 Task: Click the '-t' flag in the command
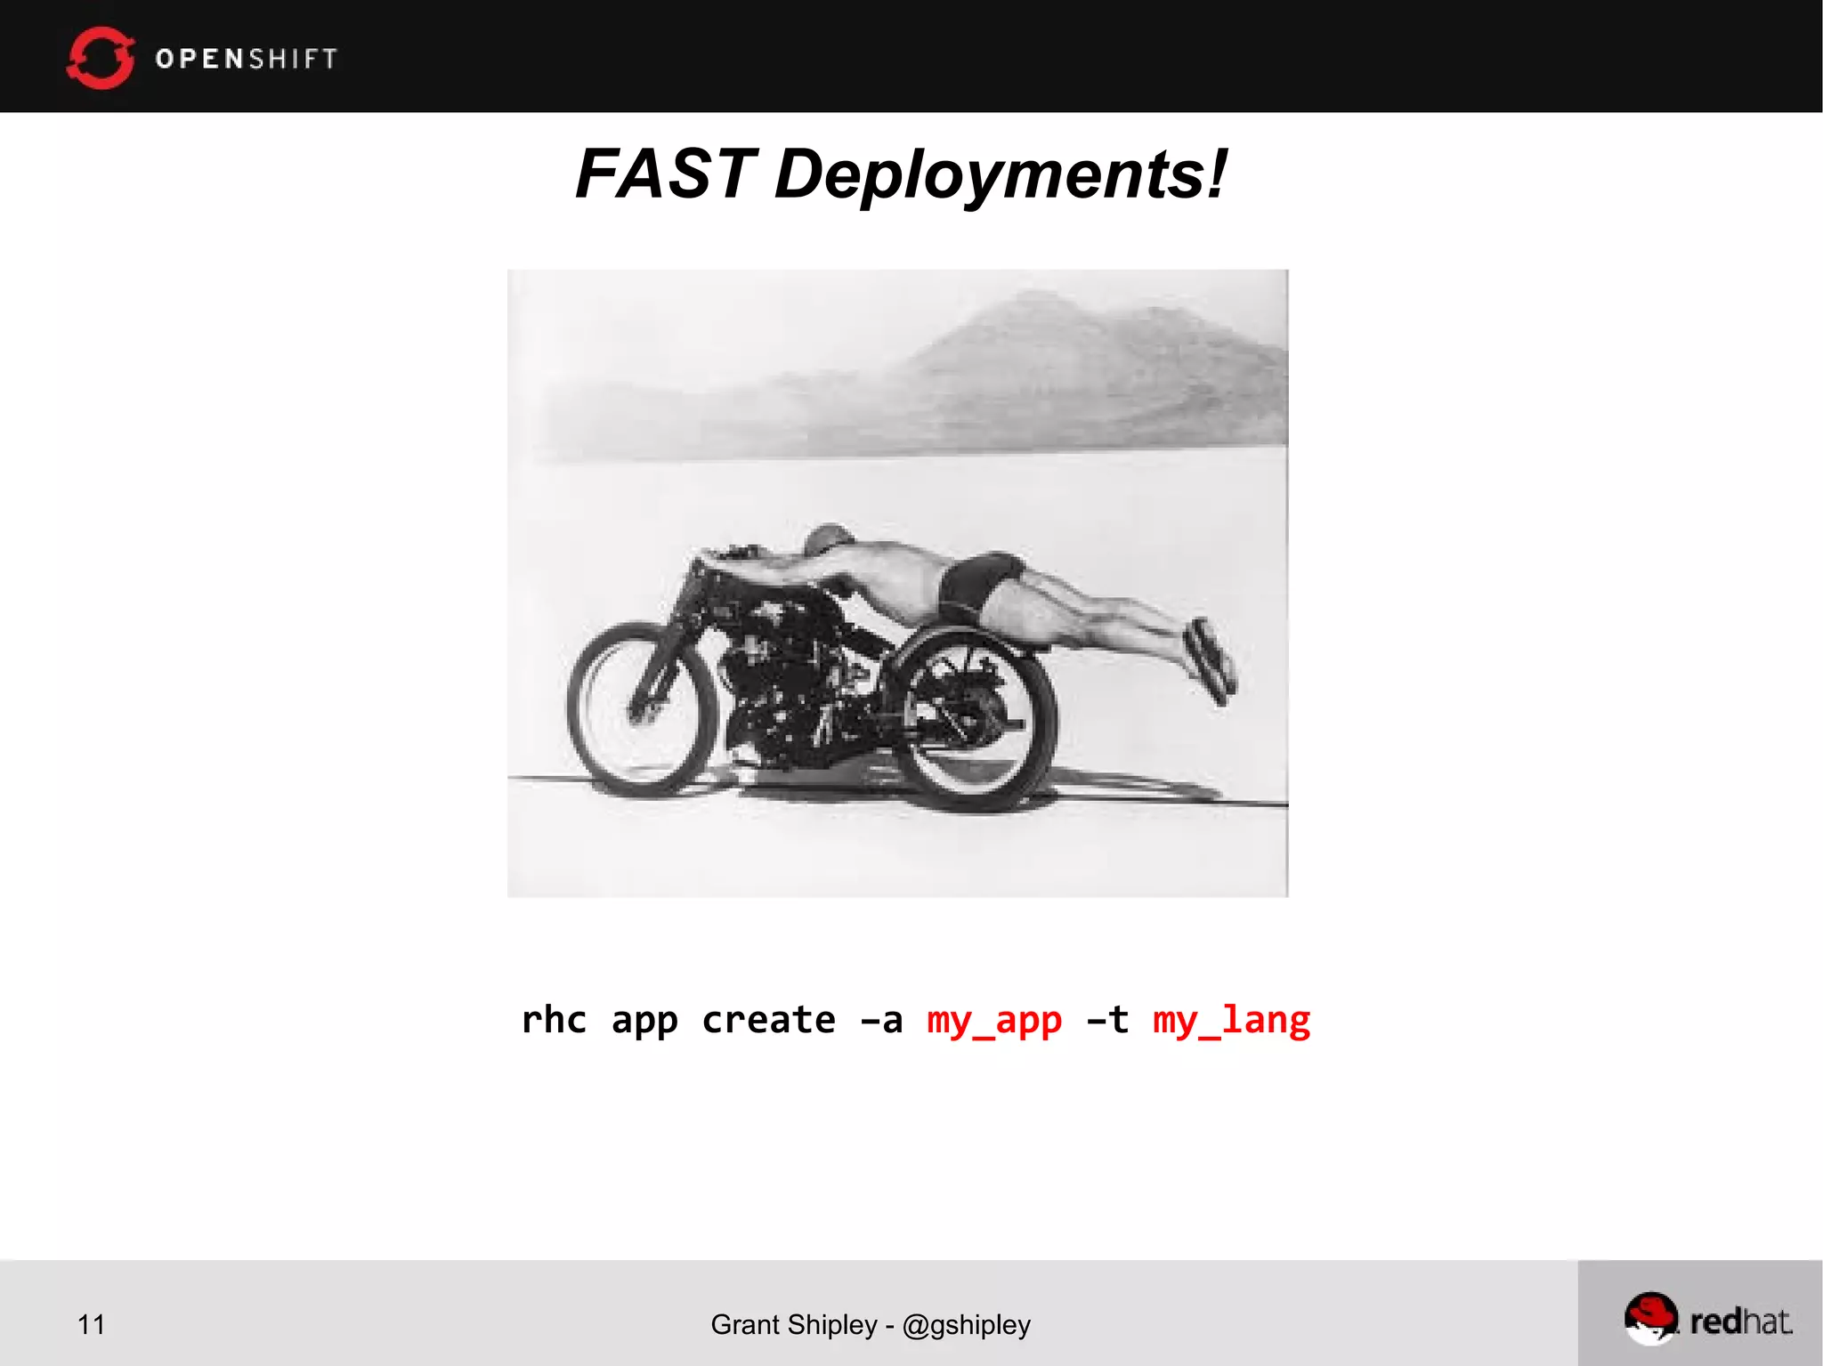click(1108, 1020)
